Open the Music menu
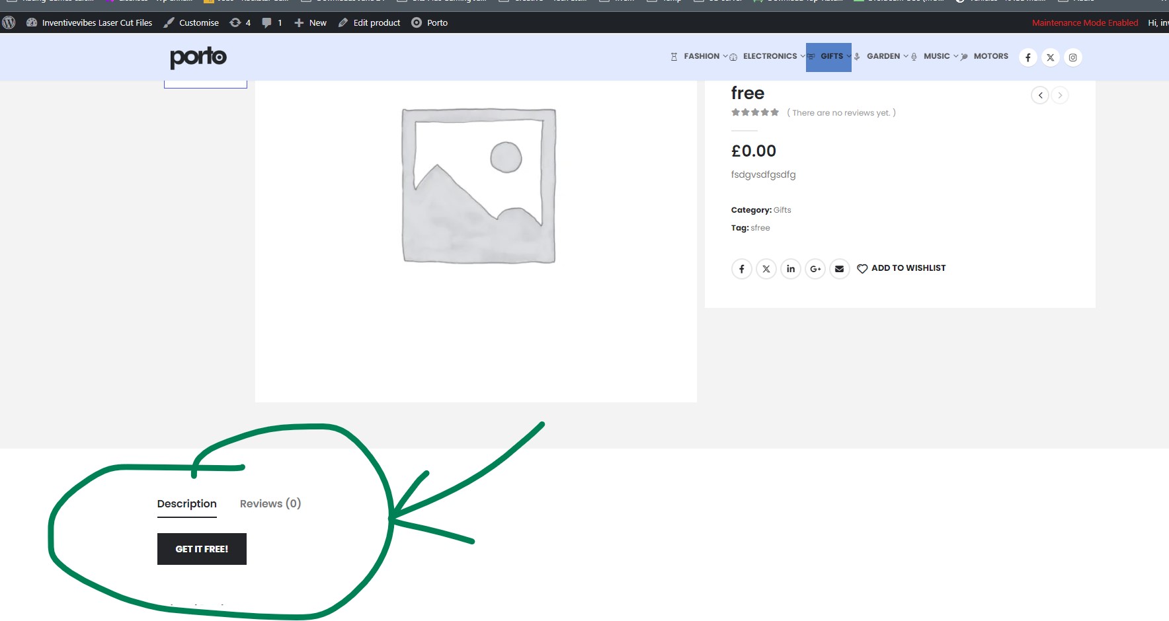 point(935,56)
